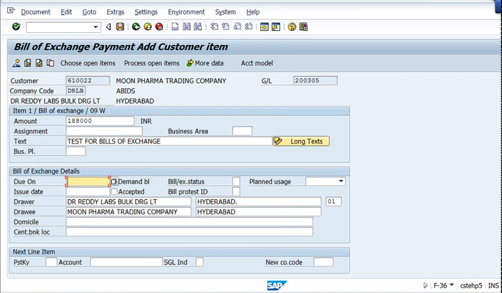Click the Business Area input field
Viewport: 502px width, 293px height.
(x=242, y=131)
